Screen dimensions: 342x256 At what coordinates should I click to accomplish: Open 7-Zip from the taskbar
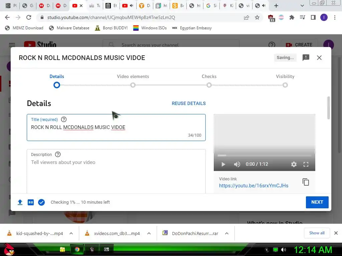107,249
